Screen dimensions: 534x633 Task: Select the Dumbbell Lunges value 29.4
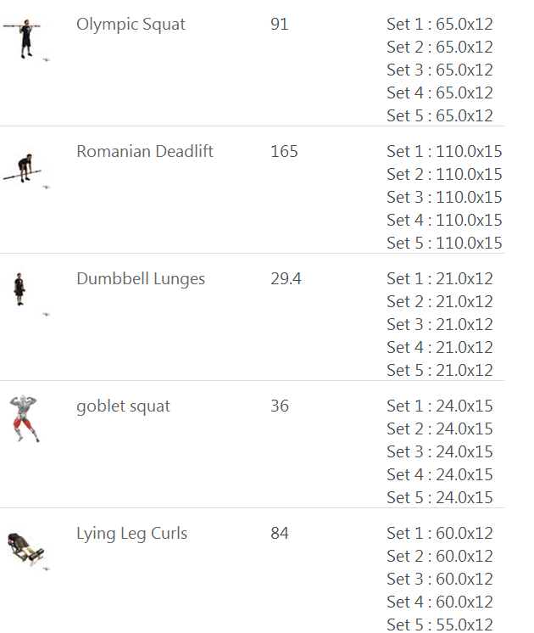tap(286, 278)
